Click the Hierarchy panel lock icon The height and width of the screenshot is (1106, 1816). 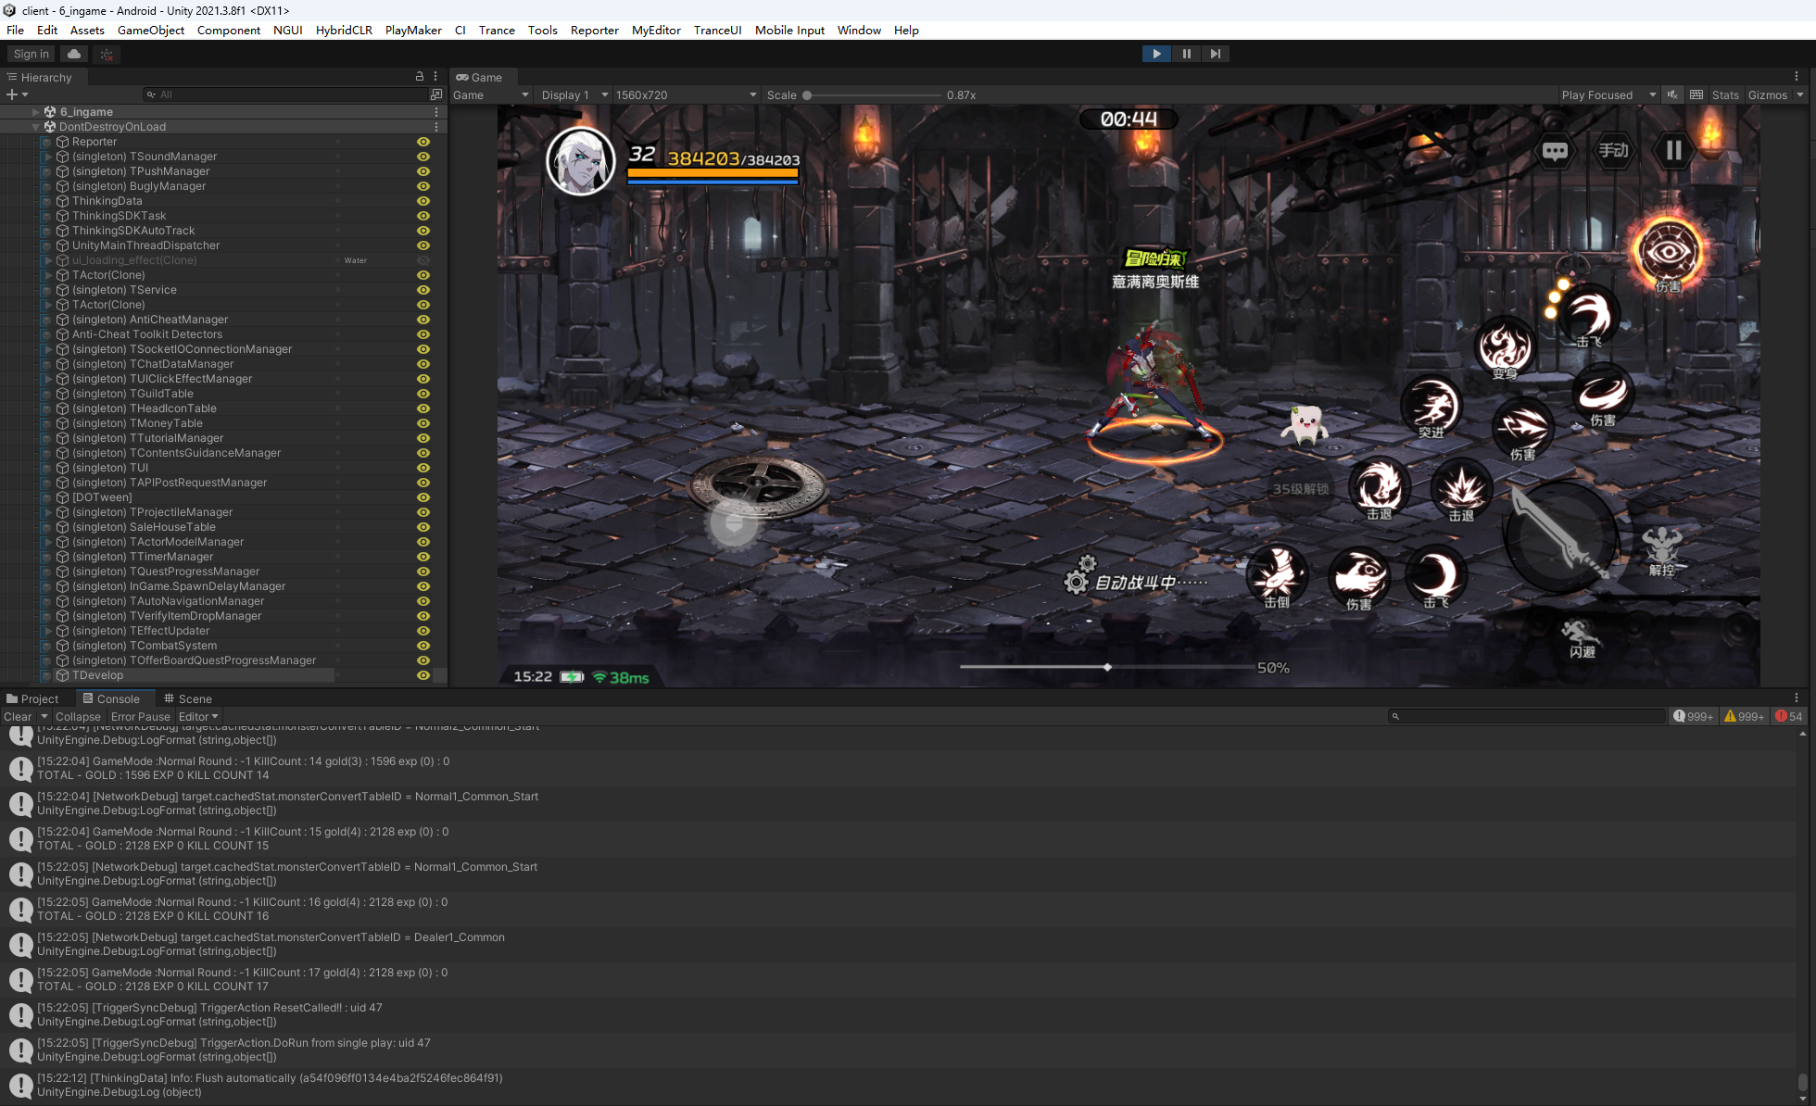click(x=419, y=77)
